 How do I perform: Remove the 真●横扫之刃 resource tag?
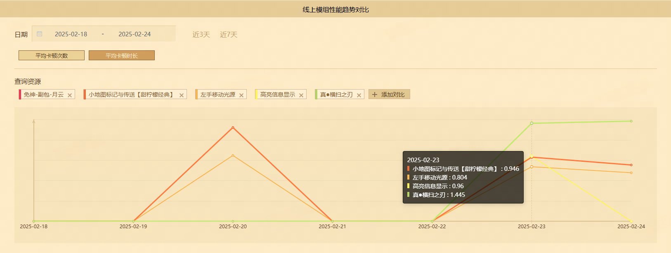click(x=359, y=95)
